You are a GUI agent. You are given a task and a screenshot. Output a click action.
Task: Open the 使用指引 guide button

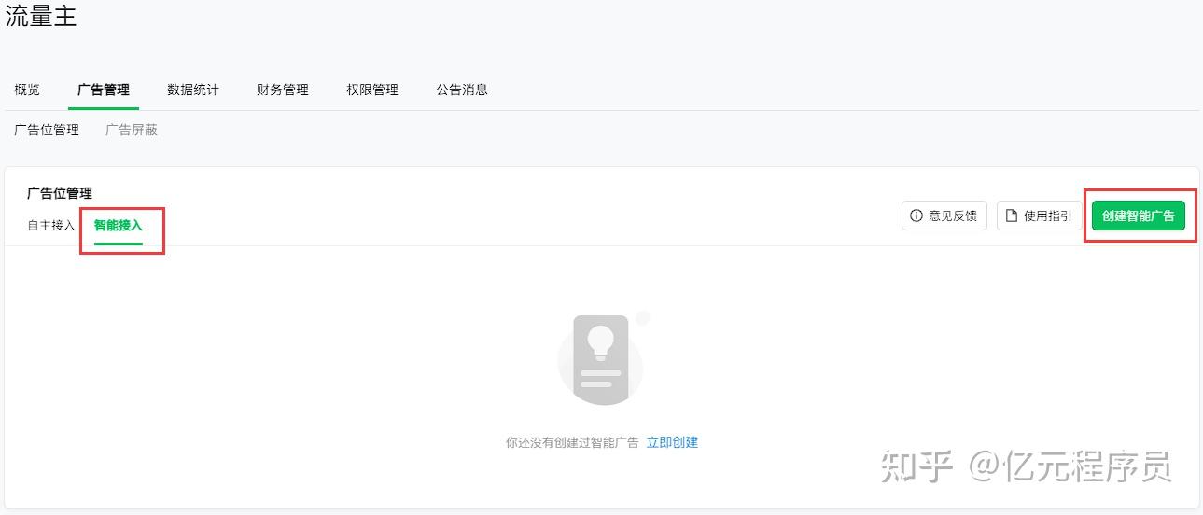point(1040,216)
